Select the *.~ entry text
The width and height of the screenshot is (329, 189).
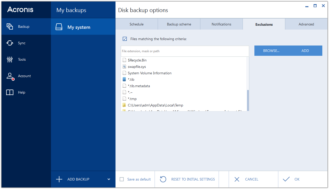(130, 92)
